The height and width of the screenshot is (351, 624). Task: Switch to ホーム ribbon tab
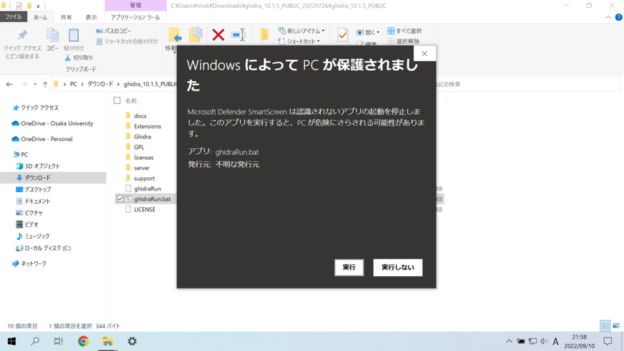tap(40, 17)
